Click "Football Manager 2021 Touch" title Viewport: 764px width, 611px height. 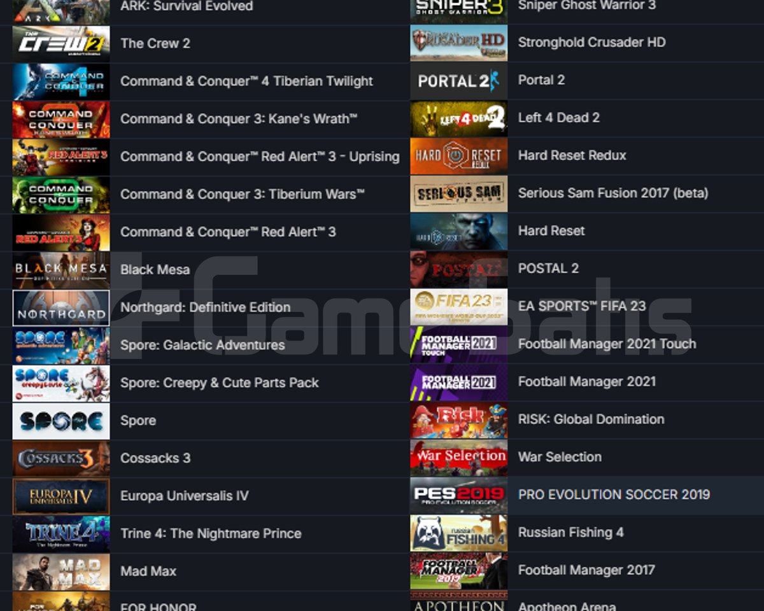point(607,344)
